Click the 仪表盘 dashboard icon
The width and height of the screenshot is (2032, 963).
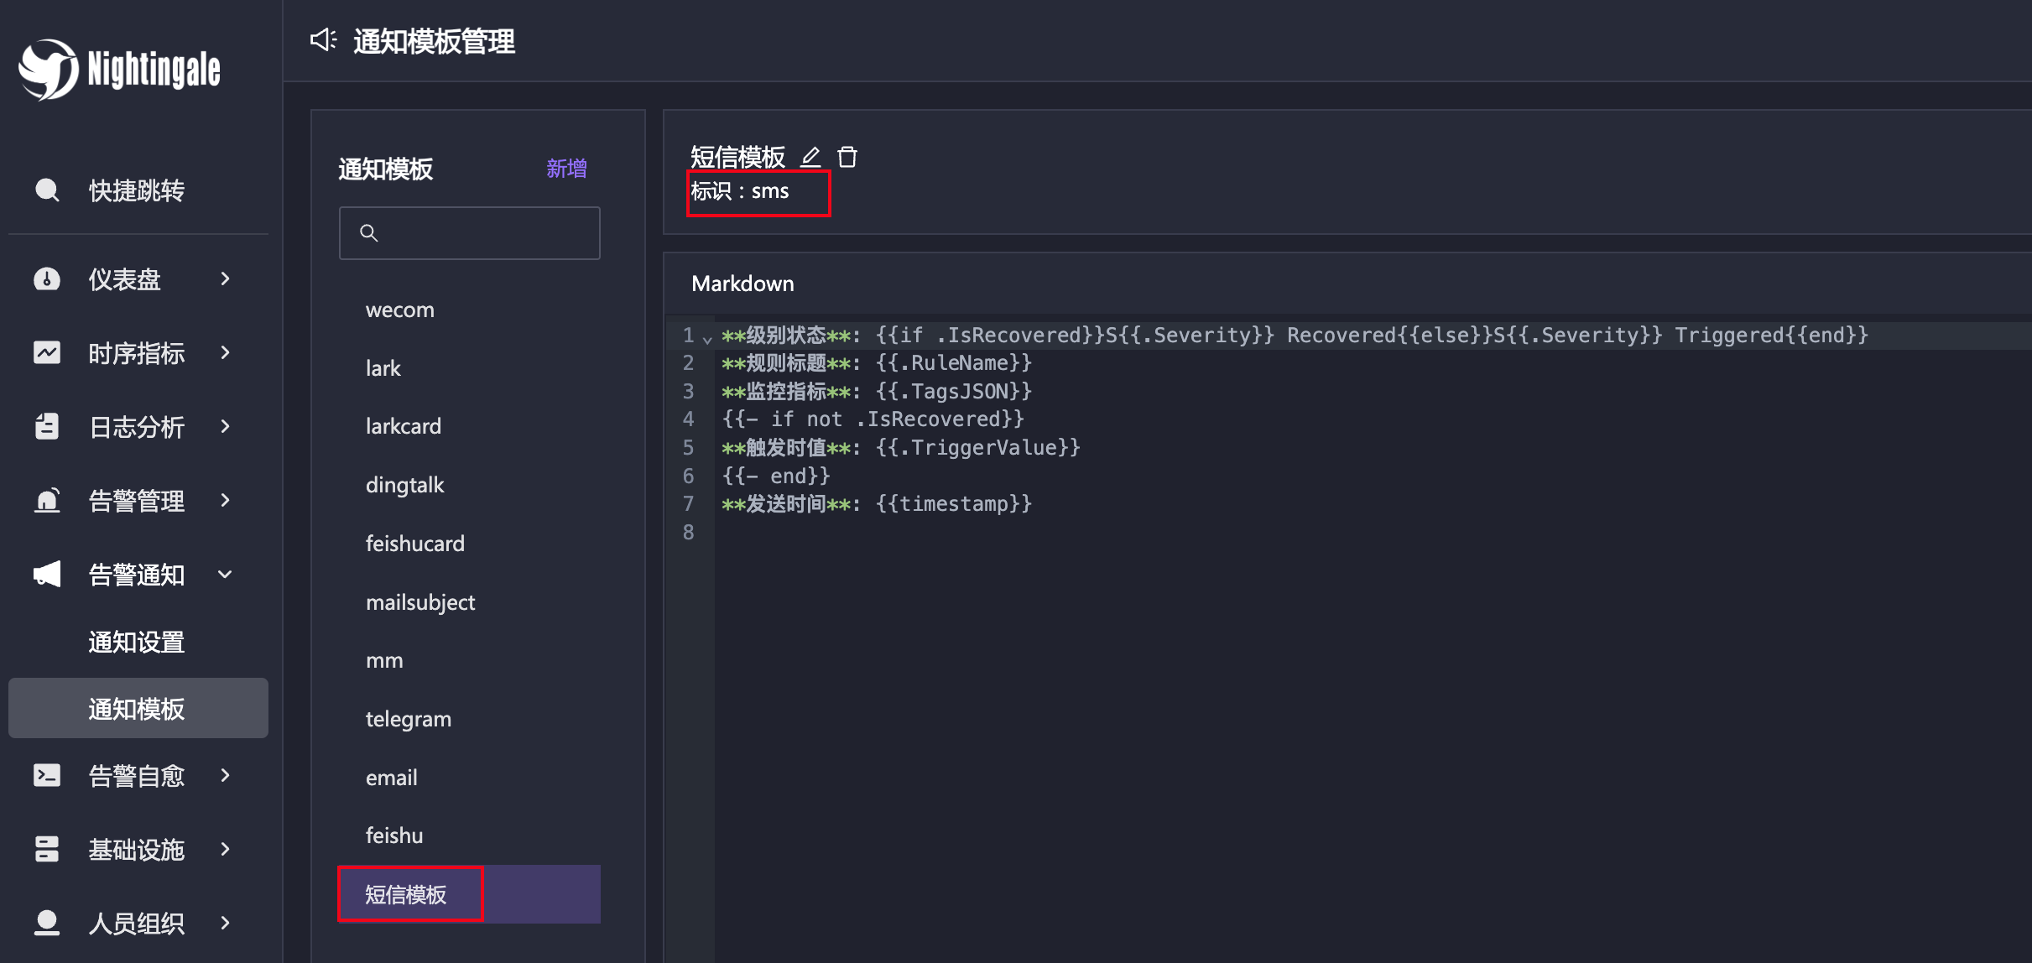(x=47, y=278)
